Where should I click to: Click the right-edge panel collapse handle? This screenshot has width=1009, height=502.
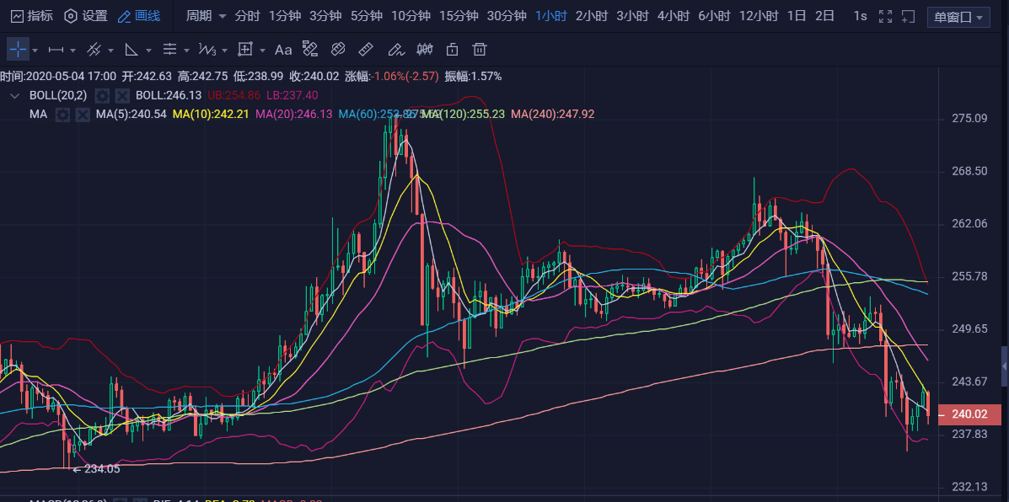click(x=1005, y=366)
